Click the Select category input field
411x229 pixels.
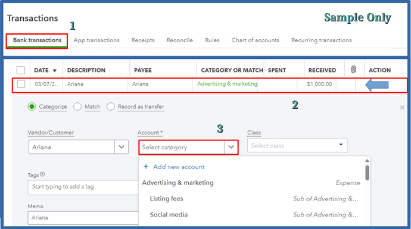(182, 148)
